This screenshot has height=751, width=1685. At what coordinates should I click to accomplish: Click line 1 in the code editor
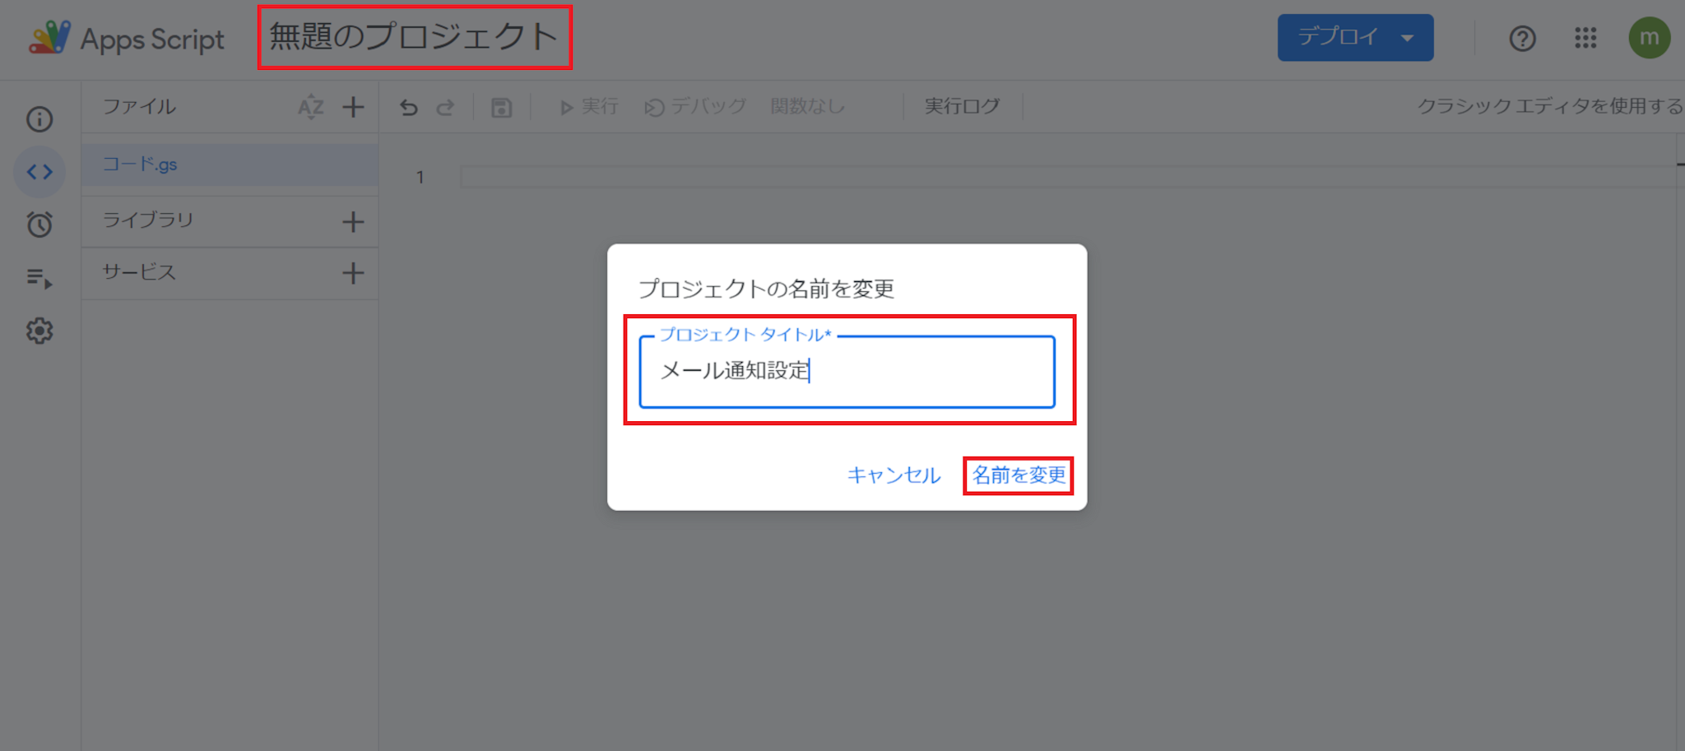pyautogui.click(x=1068, y=177)
